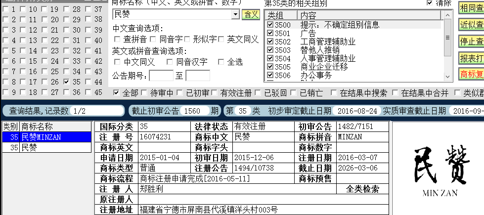This screenshot has width=484, height=215.
Task: Enable 在结果中搜索 option
Action: (334, 93)
